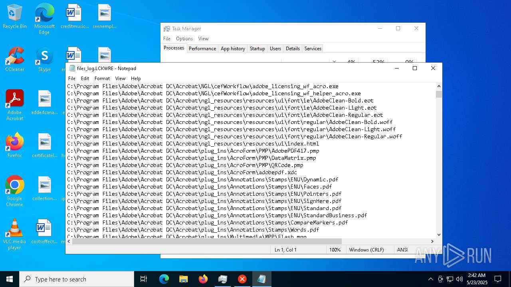
Task: Select the addedcana image file icon
Action: [44, 103]
